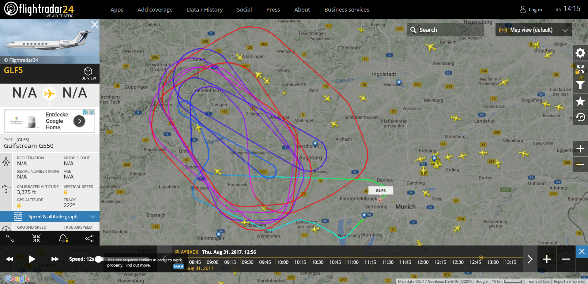The image size is (588, 284).
Task: Open the About menu
Action: coord(302,9)
